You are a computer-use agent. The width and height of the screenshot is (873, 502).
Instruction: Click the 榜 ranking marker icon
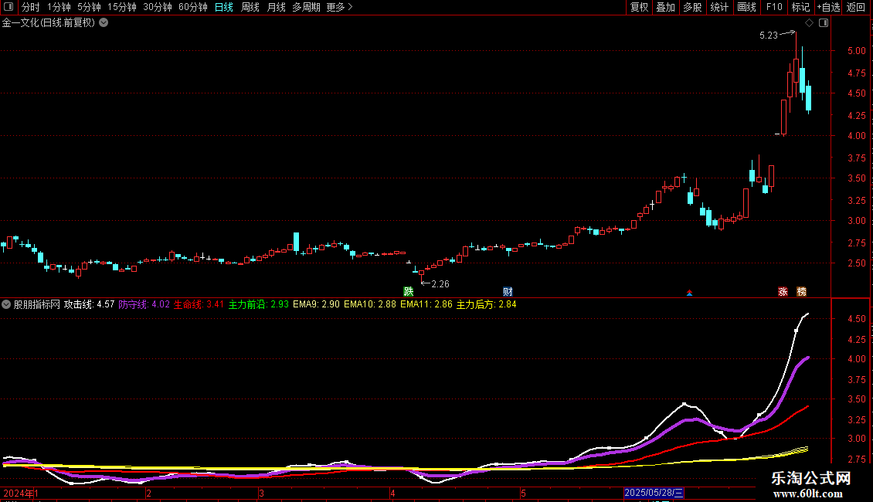pyautogui.click(x=801, y=292)
